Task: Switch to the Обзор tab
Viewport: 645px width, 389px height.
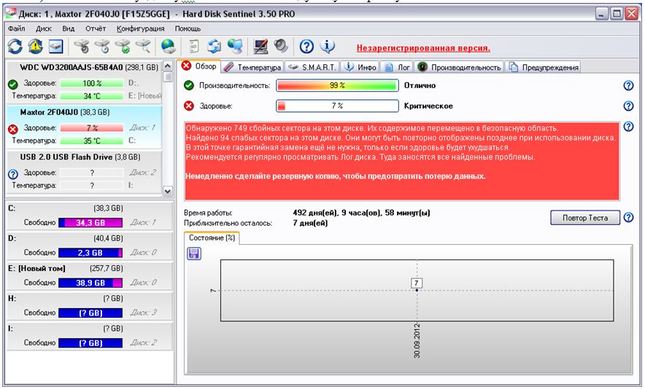Action: click(x=199, y=66)
